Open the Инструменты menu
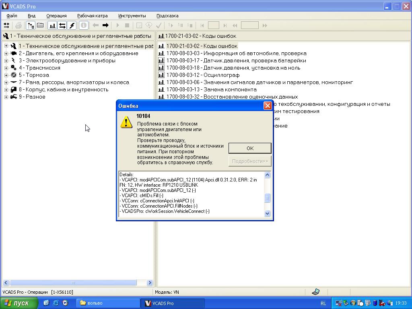 click(132, 16)
